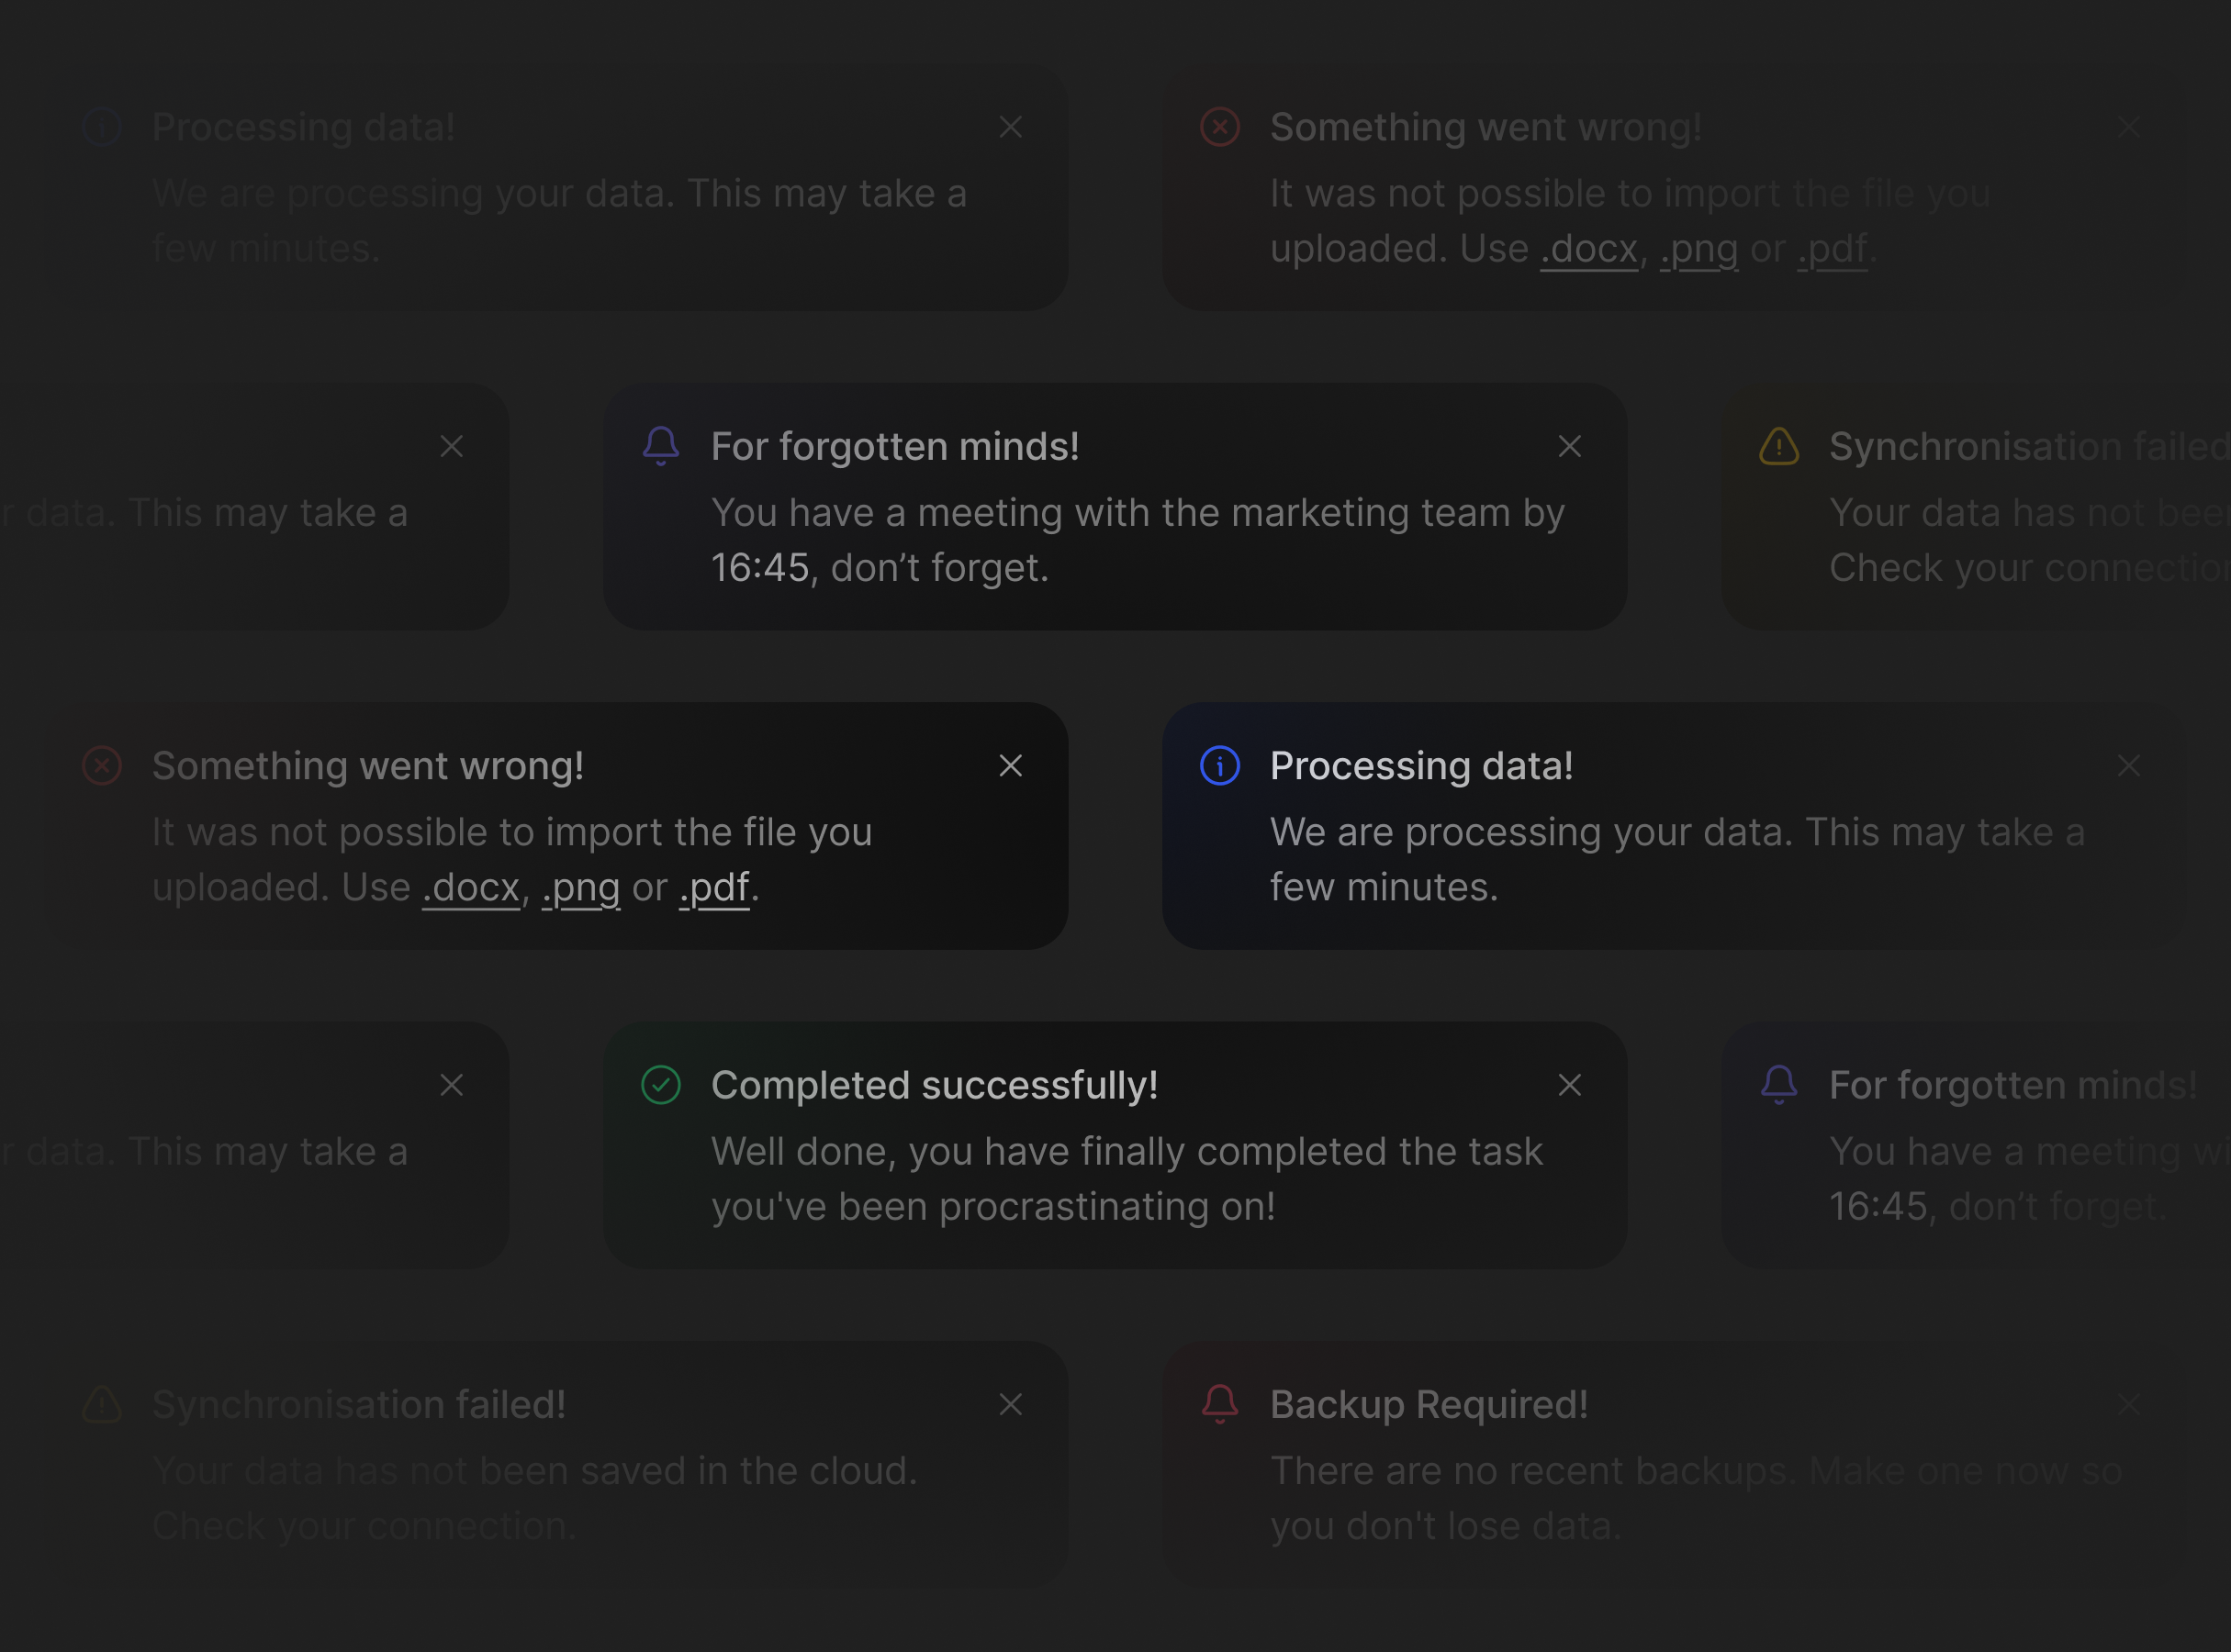Close the Backup Required notification
2231x1652 pixels.
2129,1404
